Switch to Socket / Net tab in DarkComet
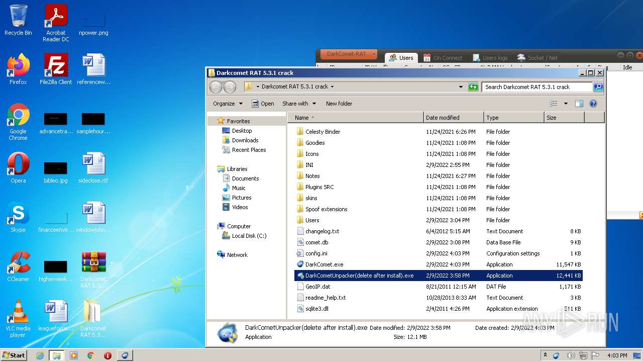643x362 pixels. tap(537, 58)
